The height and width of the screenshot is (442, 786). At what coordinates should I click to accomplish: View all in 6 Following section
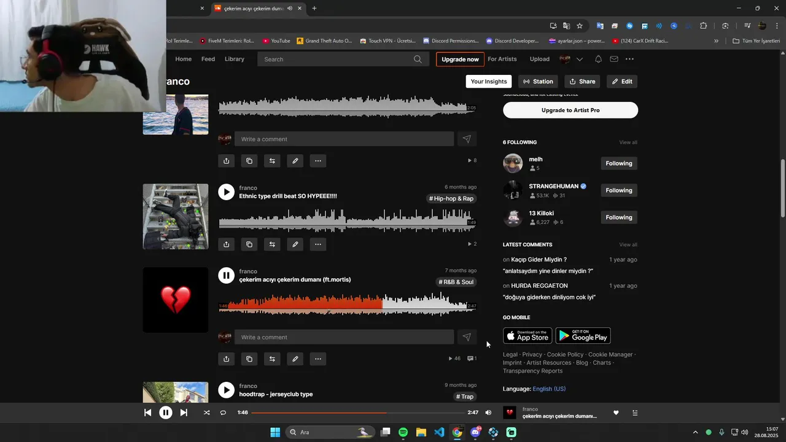click(x=628, y=142)
